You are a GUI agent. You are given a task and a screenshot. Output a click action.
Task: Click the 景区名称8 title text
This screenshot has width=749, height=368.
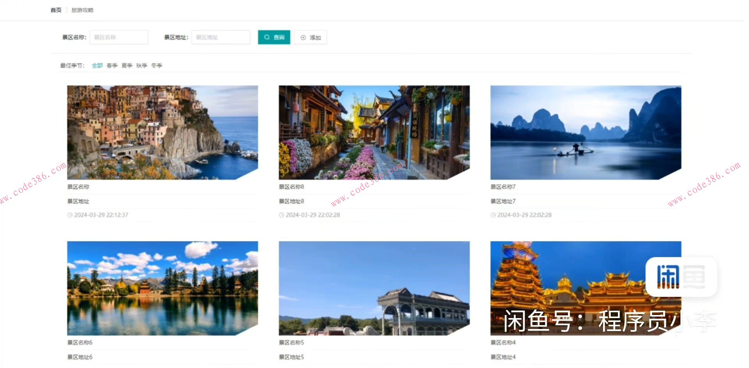click(291, 187)
